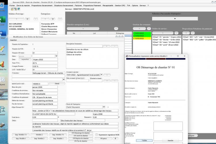Click the bar chart desktop icon

click(2, 65)
